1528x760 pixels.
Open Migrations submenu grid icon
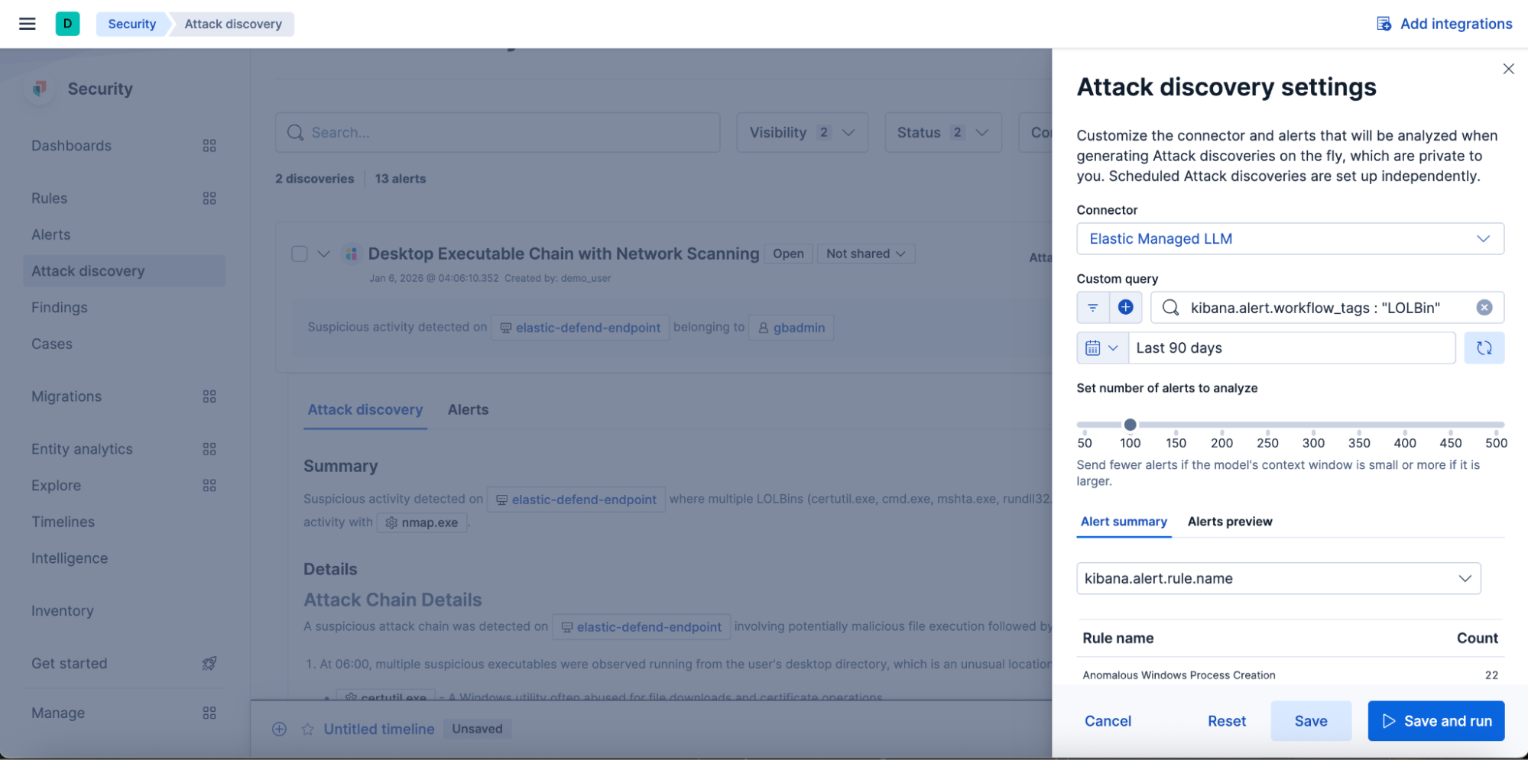click(x=209, y=396)
